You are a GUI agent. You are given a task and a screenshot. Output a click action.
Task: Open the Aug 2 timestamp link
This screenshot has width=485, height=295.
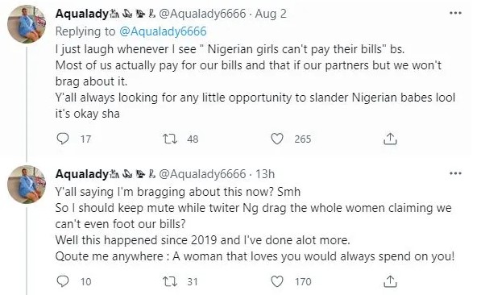(x=271, y=14)
